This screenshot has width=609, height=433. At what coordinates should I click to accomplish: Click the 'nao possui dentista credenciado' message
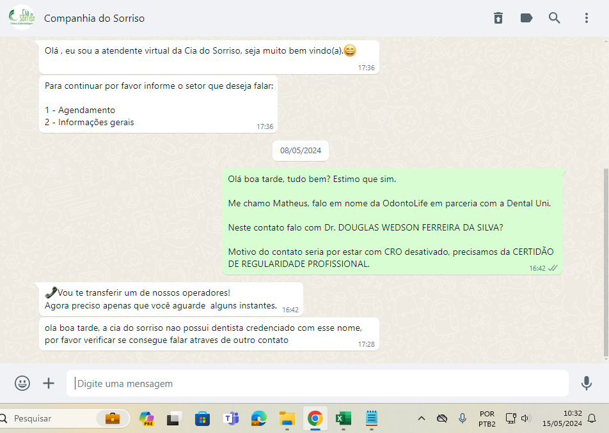click(209, 334)
